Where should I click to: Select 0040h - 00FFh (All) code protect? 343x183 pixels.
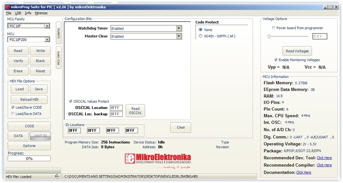pyautogui.click(x=200, y=36)
